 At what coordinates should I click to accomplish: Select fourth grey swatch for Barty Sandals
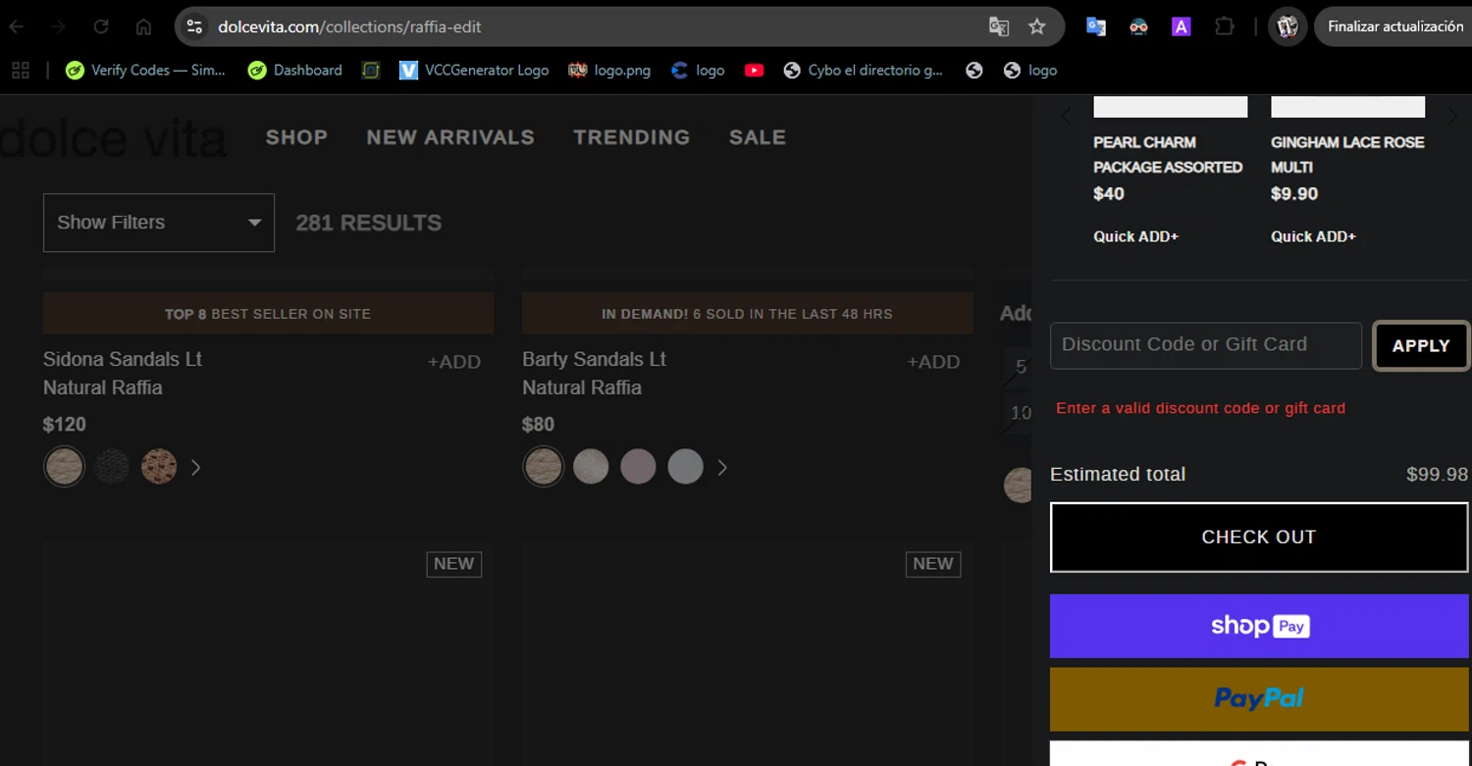click(685, 467)
